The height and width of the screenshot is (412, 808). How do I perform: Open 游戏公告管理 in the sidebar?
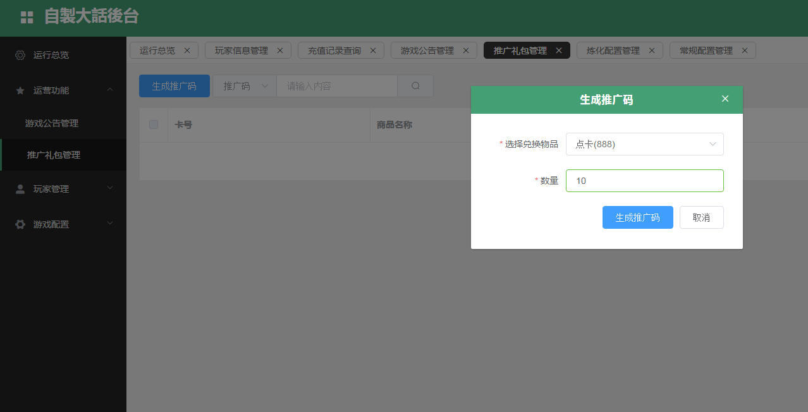point(52,123)
